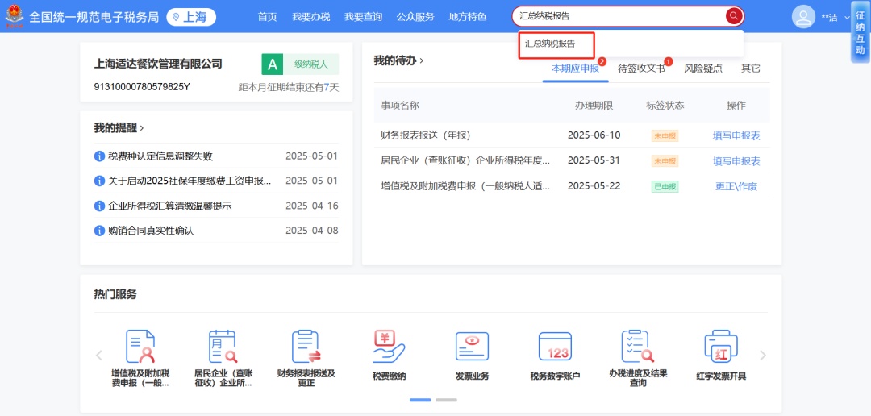Click 更正\作废 for 增值税 row
This screenshot has height=416, width=871.
[x=736, y=186]
